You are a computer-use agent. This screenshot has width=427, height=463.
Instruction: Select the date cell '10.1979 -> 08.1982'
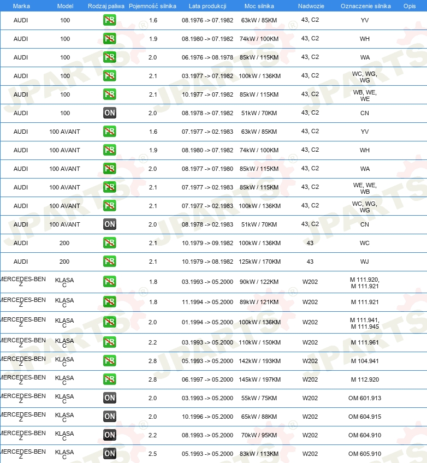click(x=207, y=262)
